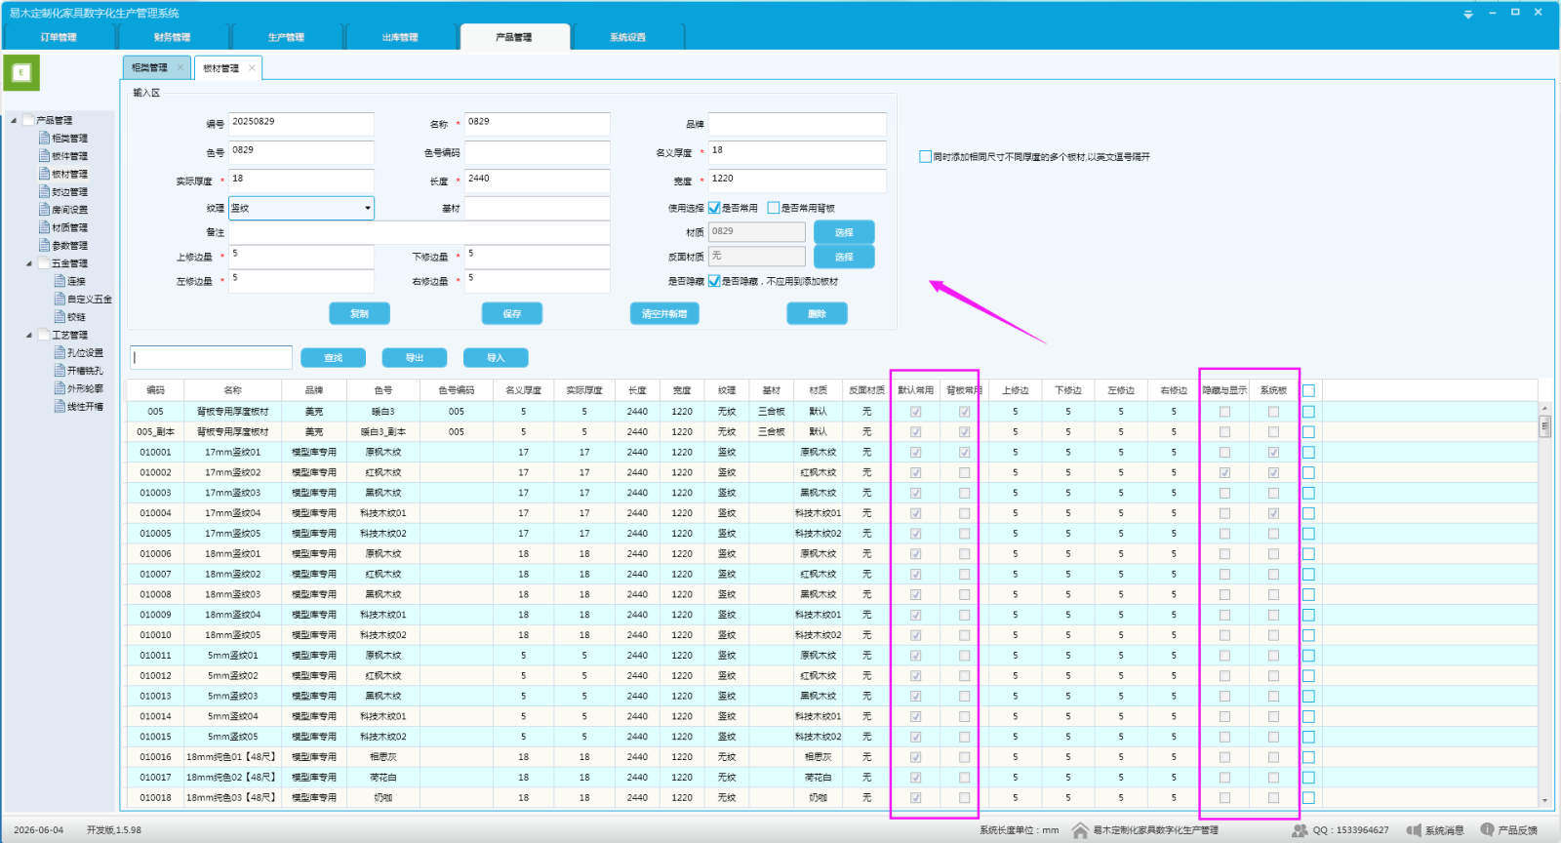Click the 保存 button
The width and height of the screenshot is (1561, 843).
click(512, 313)
